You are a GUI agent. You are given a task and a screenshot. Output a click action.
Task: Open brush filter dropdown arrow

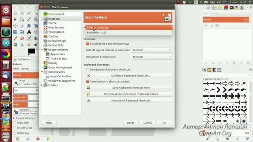click(x=250, y=75)
